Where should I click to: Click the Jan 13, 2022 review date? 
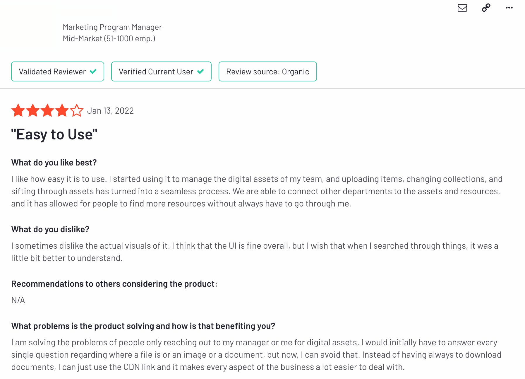click(x=110, y=111)
